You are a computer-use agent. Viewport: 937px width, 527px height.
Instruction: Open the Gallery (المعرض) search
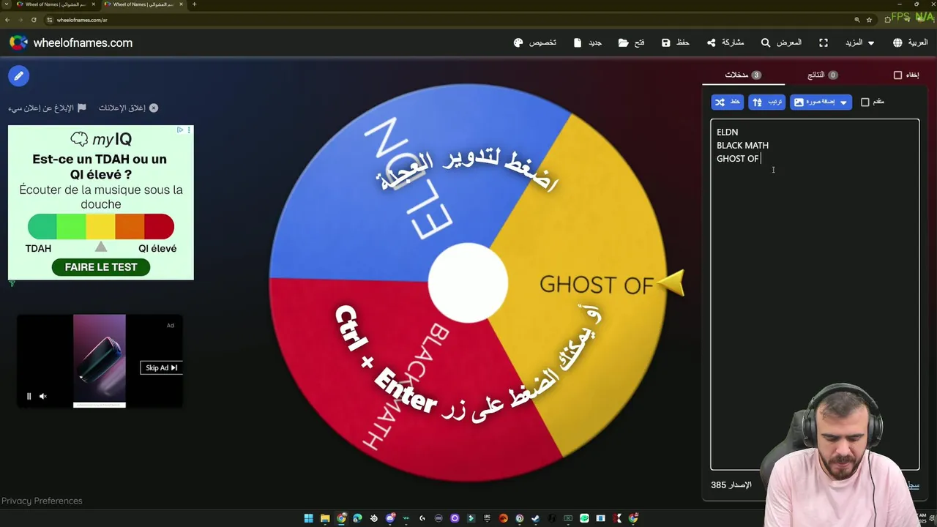pyautogui.click(x=781, y=42)
